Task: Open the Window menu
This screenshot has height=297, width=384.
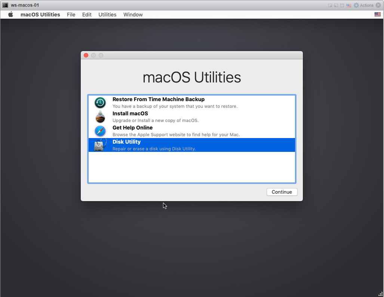Action: (x=133, y=15)
